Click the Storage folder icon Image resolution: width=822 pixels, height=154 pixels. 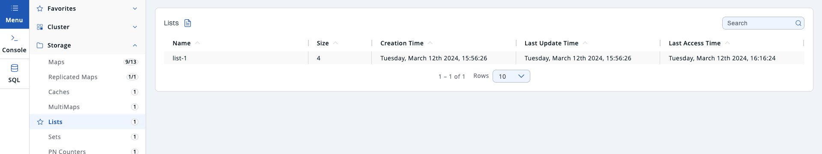40,45
